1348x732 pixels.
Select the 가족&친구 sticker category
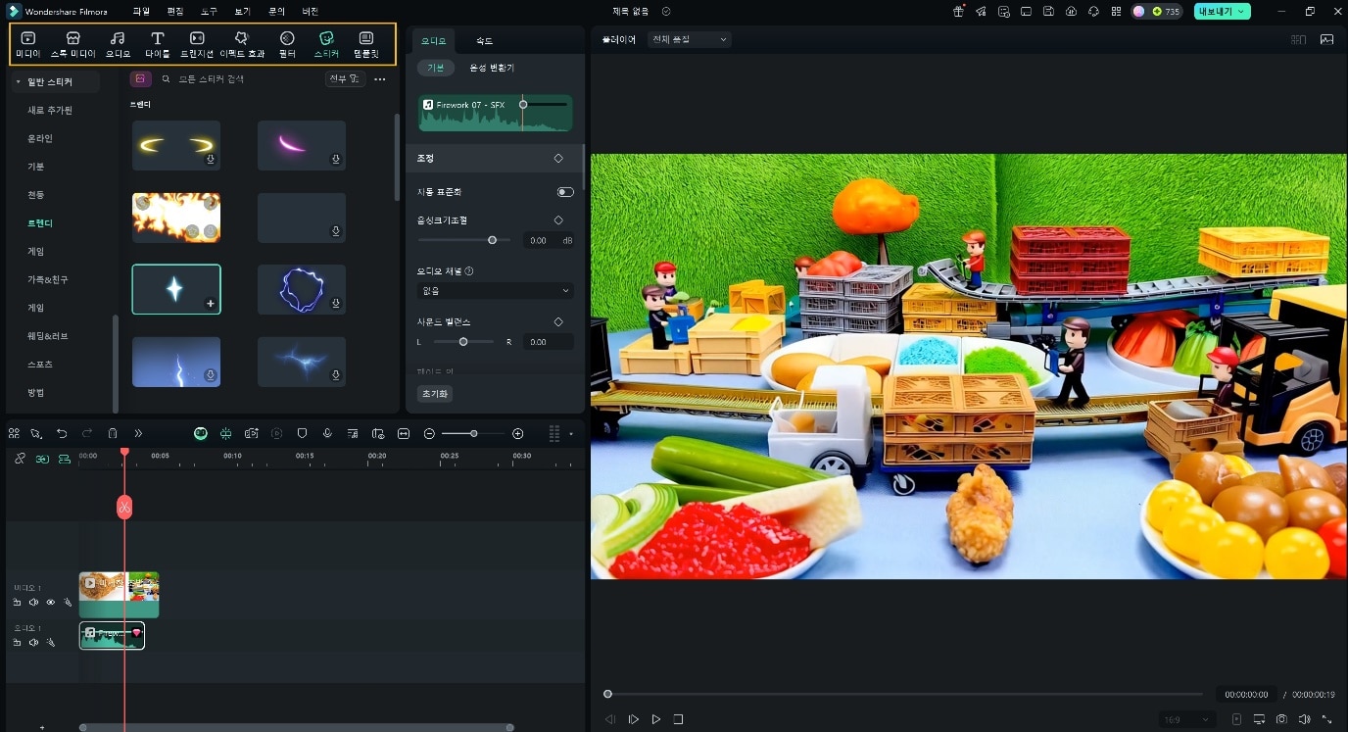(48, 279)
